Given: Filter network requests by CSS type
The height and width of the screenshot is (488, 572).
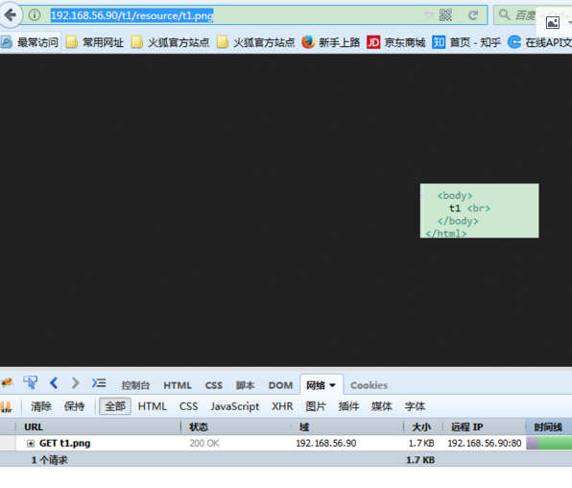Looking at the screenshot, I should click(189, 406).
